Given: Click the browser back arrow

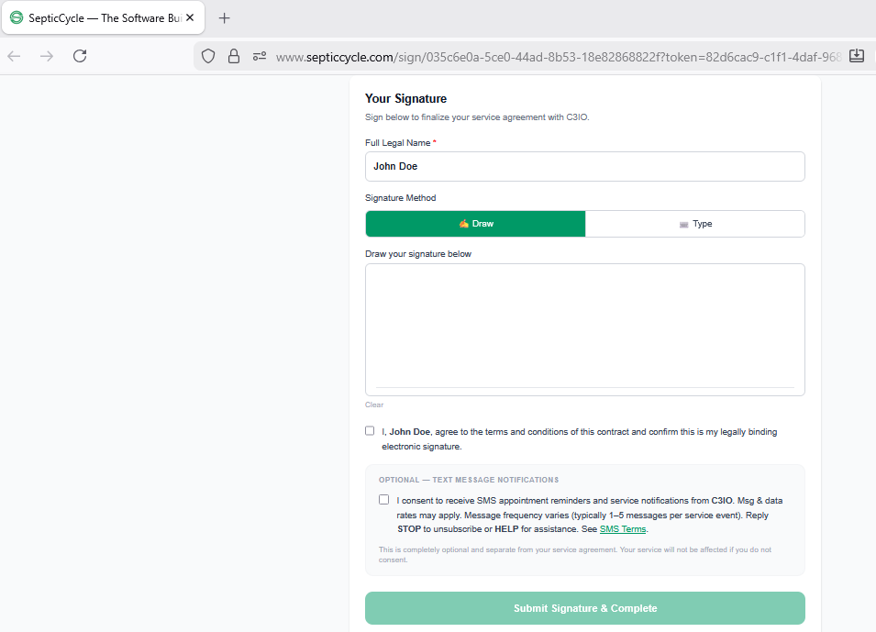Looking at the screenshot, I should point(14,56).
